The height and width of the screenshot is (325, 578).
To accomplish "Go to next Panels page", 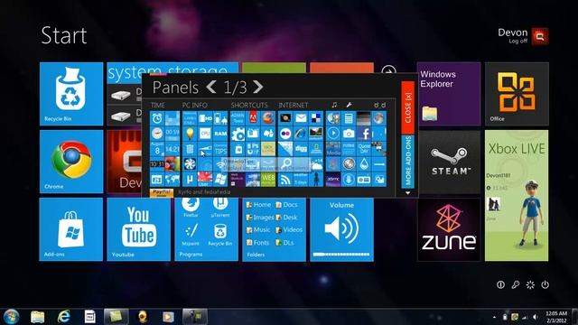I will (258, 87).
